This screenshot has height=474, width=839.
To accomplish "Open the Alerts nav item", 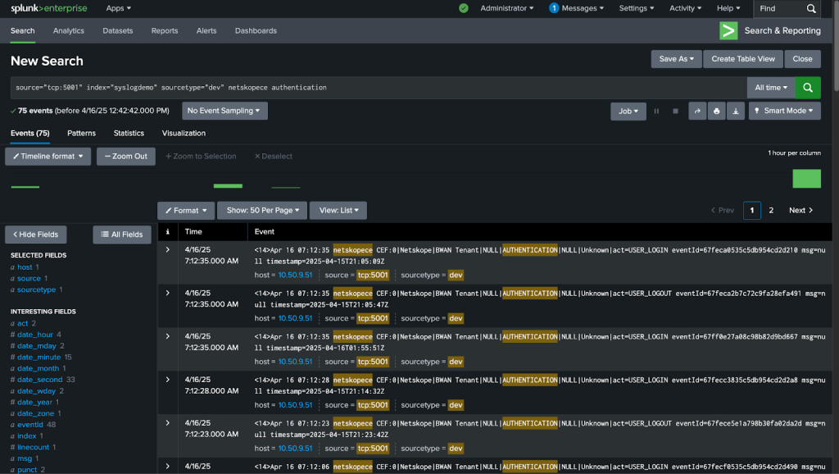I will tap(206, 30).
